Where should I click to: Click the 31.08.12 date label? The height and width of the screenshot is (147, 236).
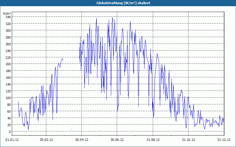point(153,140)
